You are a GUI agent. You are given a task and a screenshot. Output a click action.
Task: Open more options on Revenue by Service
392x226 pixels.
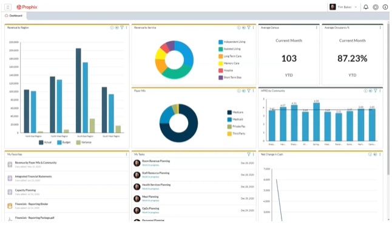tap(253, 28)
